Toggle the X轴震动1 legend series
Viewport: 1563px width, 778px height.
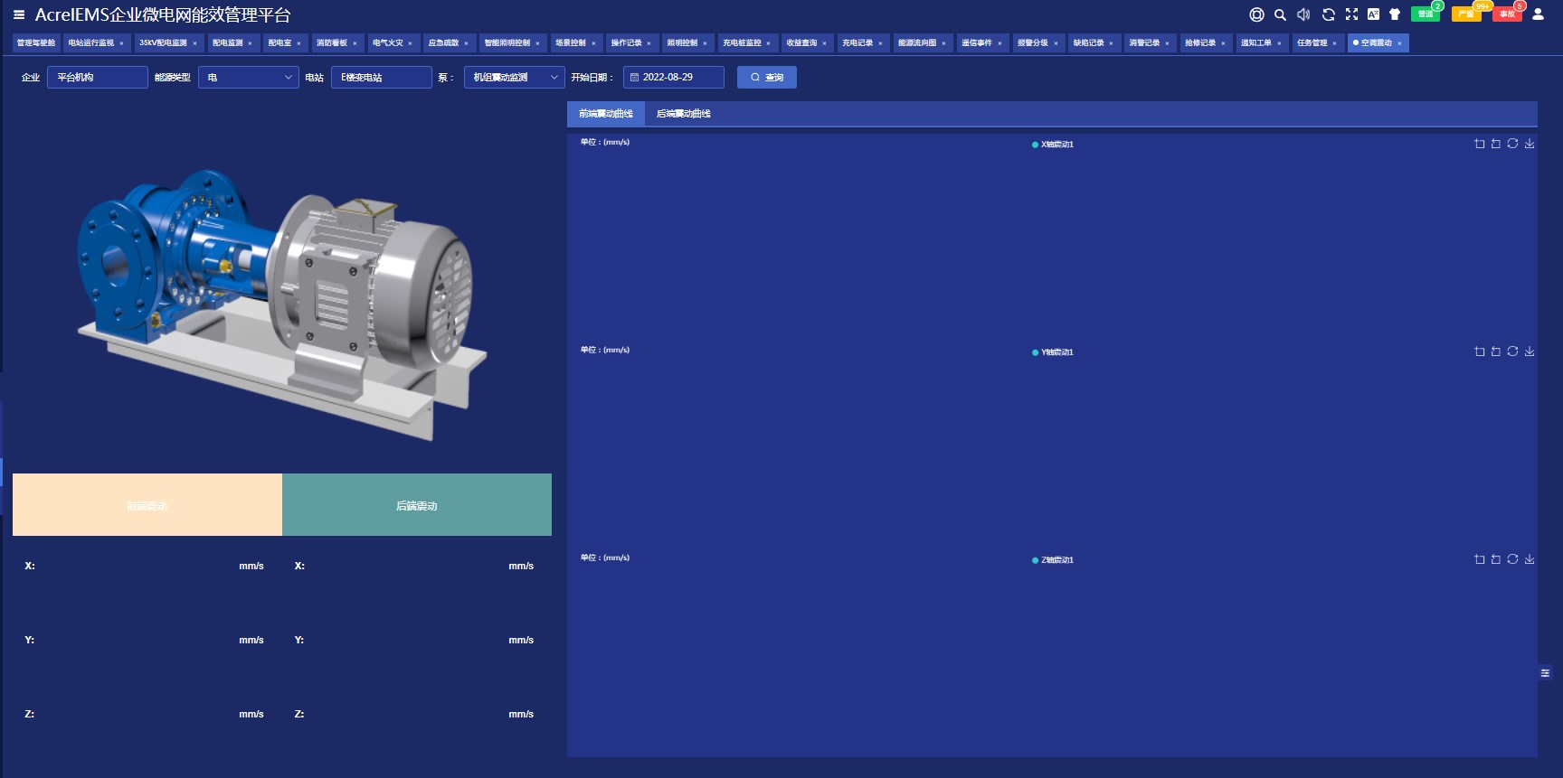pyautogui.click(x=1053, y=145)
